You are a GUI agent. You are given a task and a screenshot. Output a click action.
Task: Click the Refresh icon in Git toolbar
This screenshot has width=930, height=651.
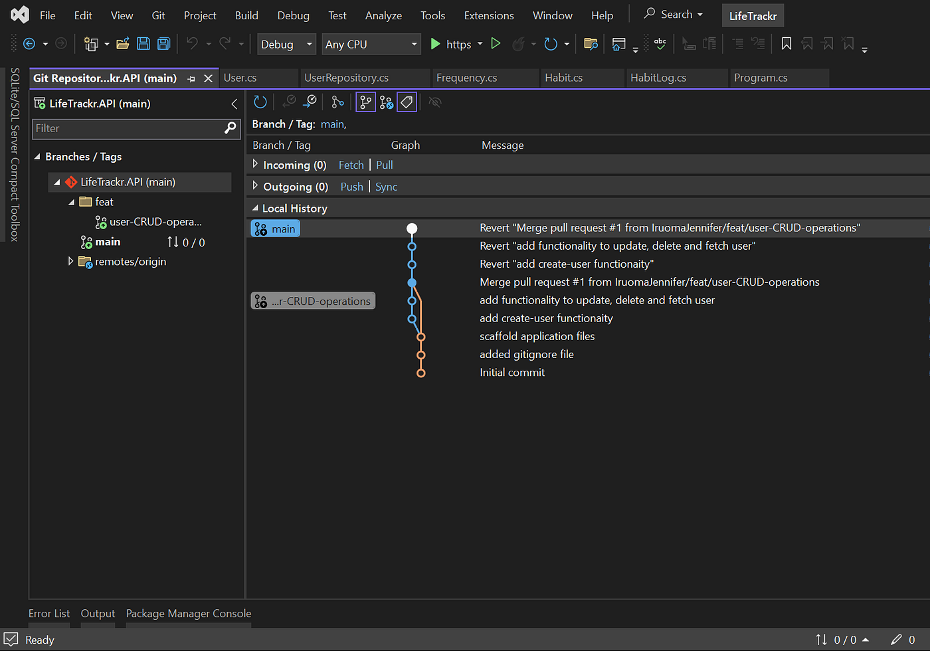(260, 102)
